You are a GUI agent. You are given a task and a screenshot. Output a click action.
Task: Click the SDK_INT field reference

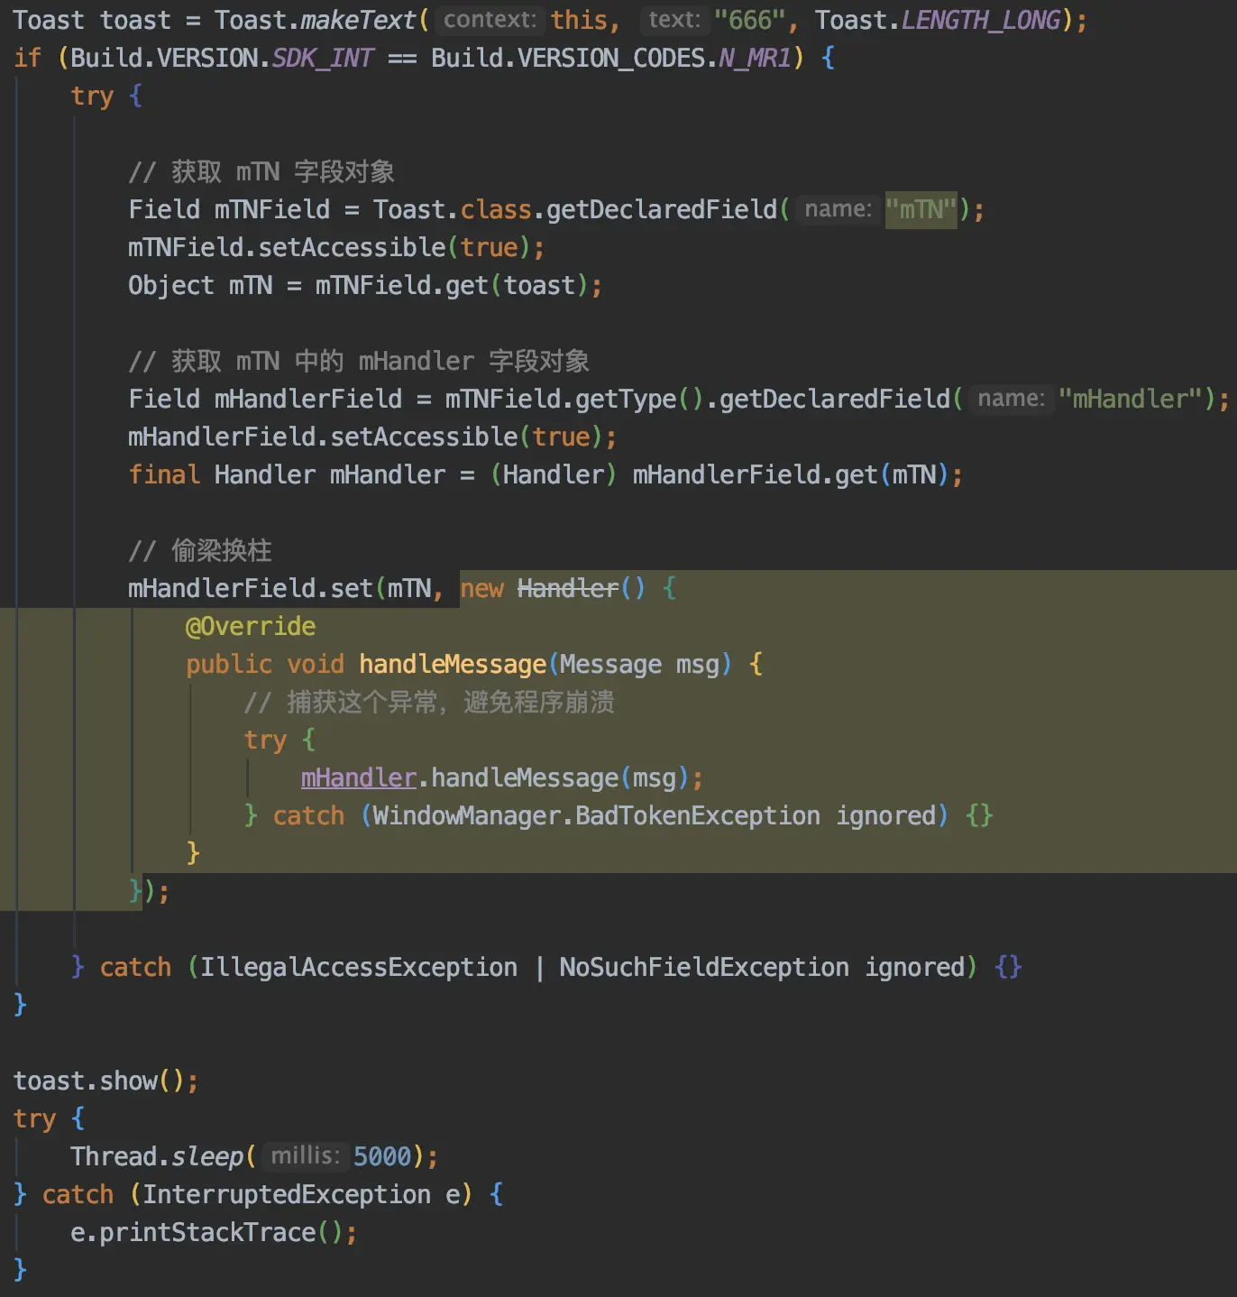coord(323,58)
